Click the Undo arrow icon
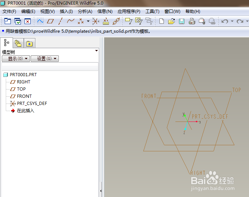The height and width of the screenshot is (197, 249). click(x=225, y=21)
